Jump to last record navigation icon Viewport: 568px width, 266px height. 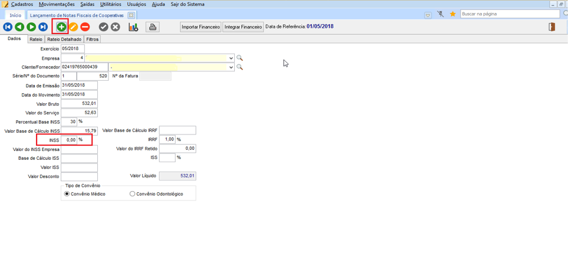pos(43,27)
